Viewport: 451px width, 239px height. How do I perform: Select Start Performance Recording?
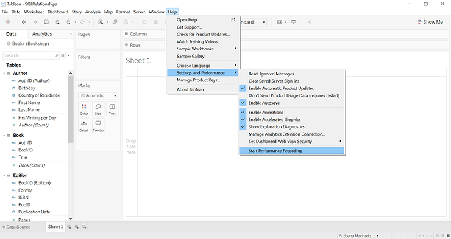[292, 151]
